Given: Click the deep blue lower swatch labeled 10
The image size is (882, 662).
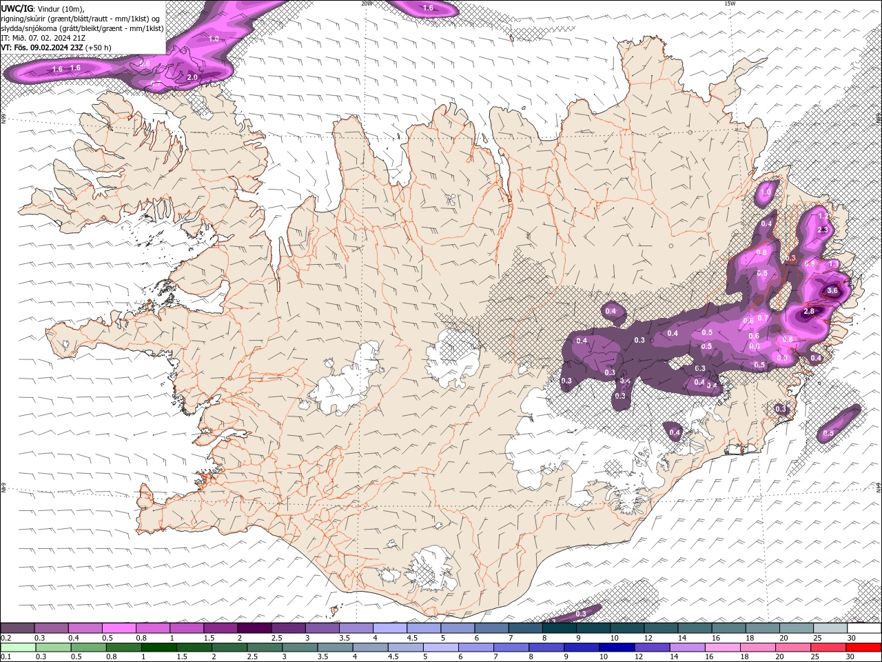Looking at the screenshot, I should coord(617,648).
